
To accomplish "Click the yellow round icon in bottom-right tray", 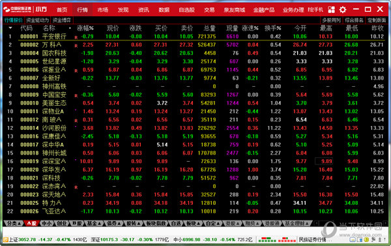I will tap(366, 239).
